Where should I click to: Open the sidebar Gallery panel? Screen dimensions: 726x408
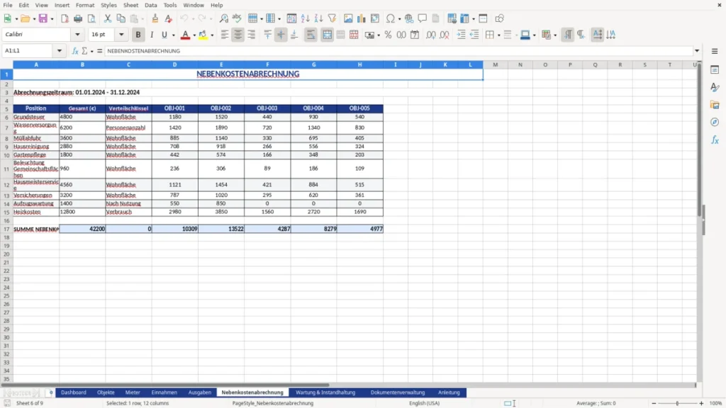[x=715, y=105]
